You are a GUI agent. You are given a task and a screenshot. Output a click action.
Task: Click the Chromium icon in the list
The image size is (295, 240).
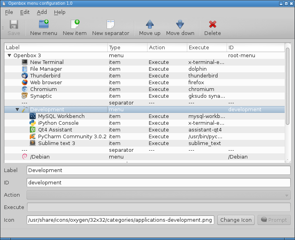coord(25,89)
